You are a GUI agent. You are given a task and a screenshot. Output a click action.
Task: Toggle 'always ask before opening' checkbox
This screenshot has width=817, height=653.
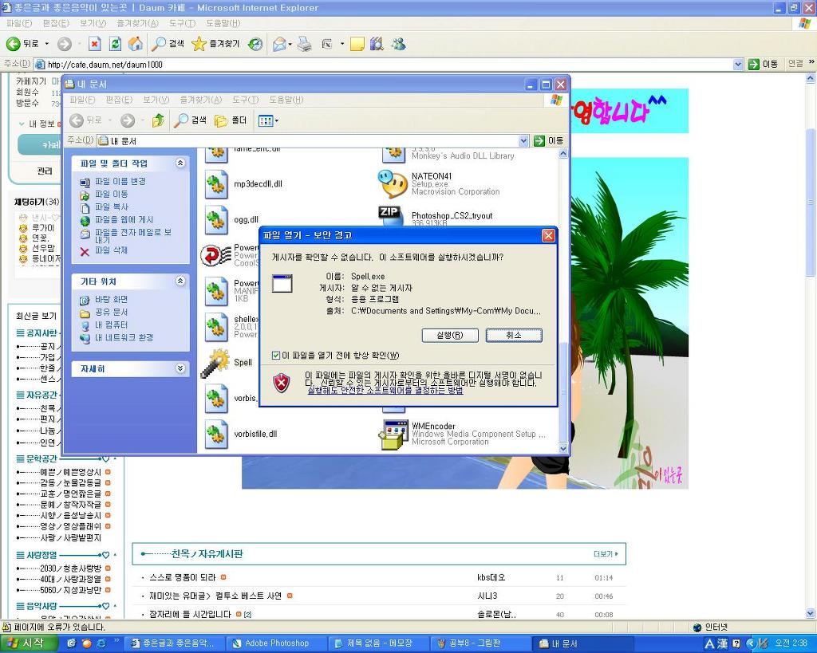[x=276, y=356]
